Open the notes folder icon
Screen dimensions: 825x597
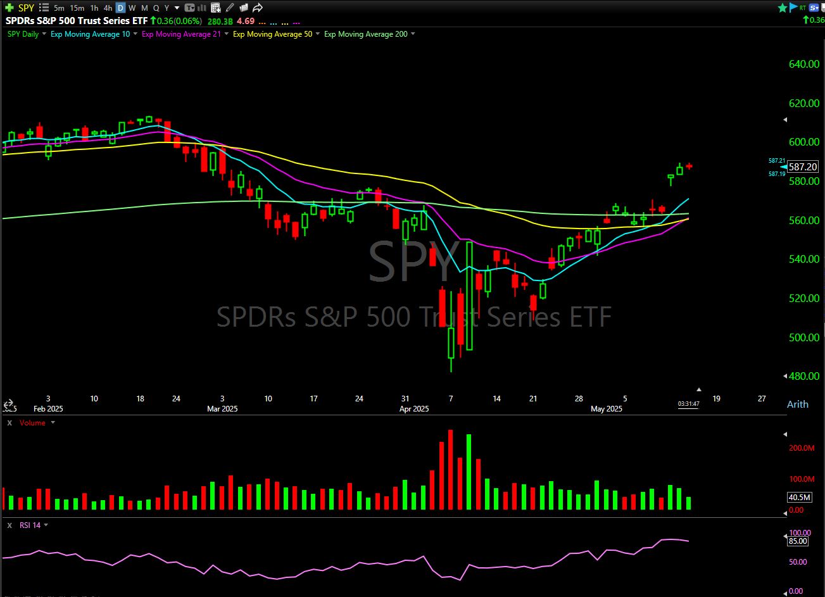pyautogui.click(x=244, y=8)
